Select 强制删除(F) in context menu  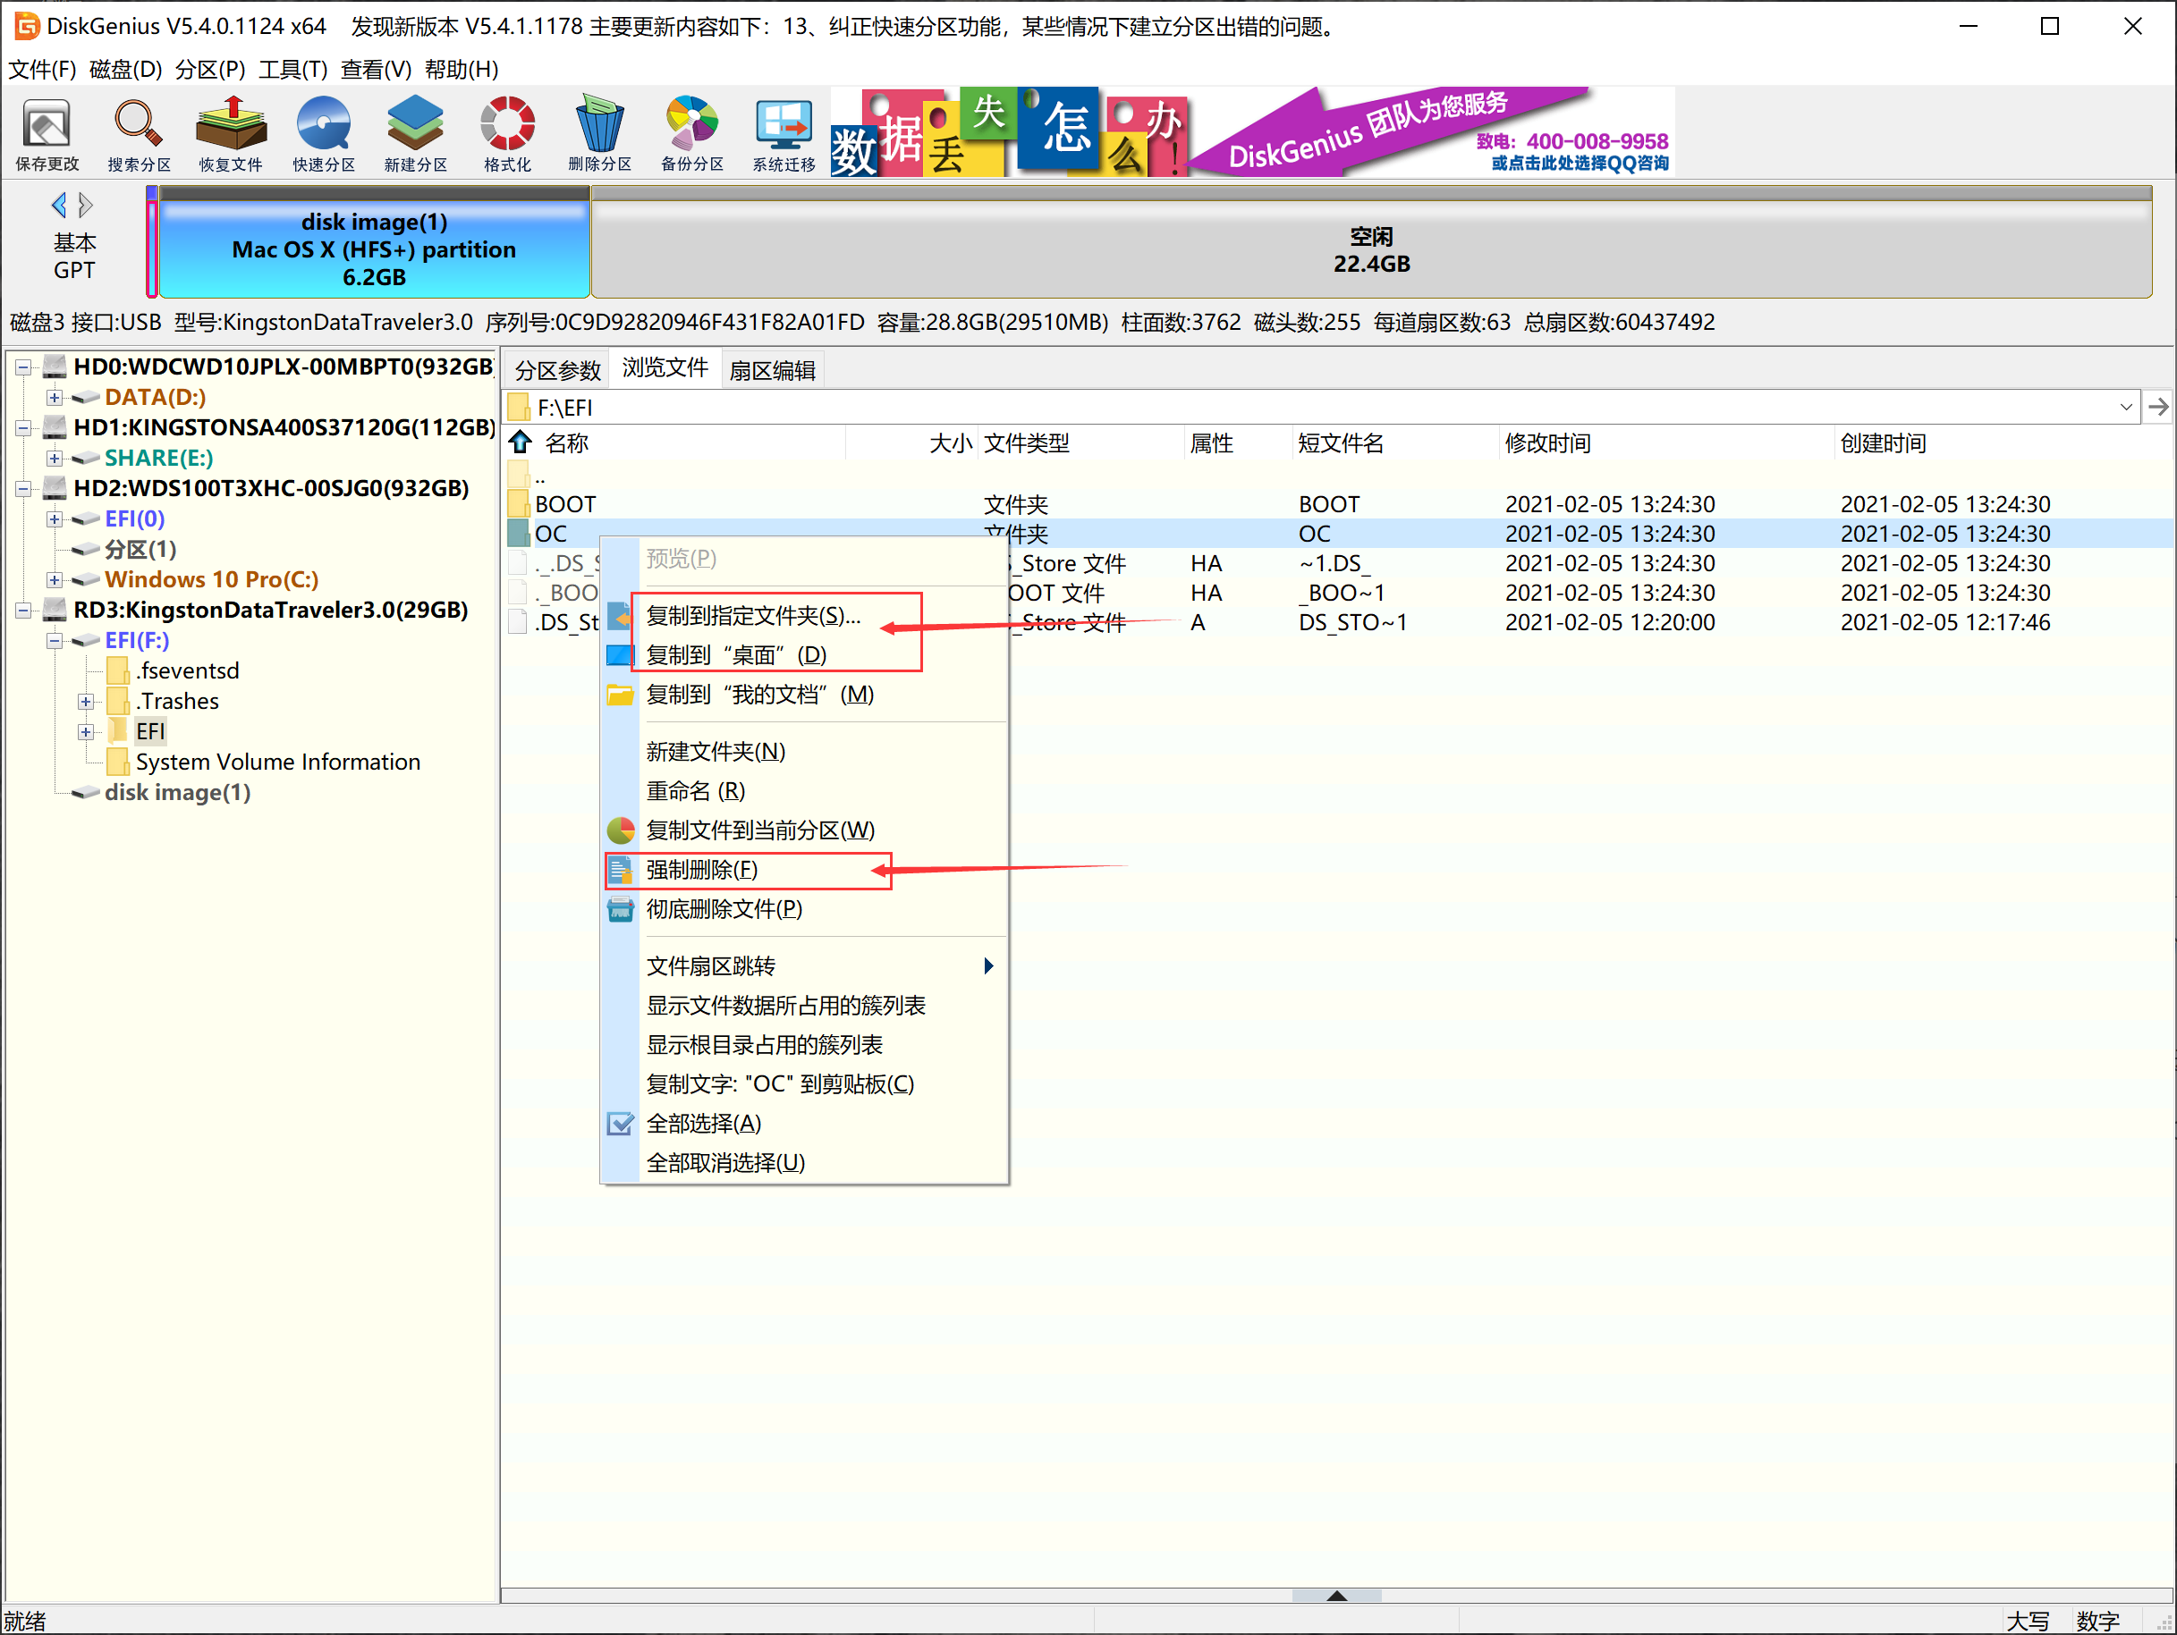[805, 870]
